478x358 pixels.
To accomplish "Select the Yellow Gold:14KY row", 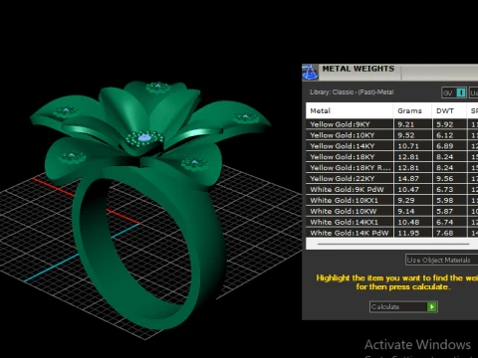I will click(x=391, y=146).
